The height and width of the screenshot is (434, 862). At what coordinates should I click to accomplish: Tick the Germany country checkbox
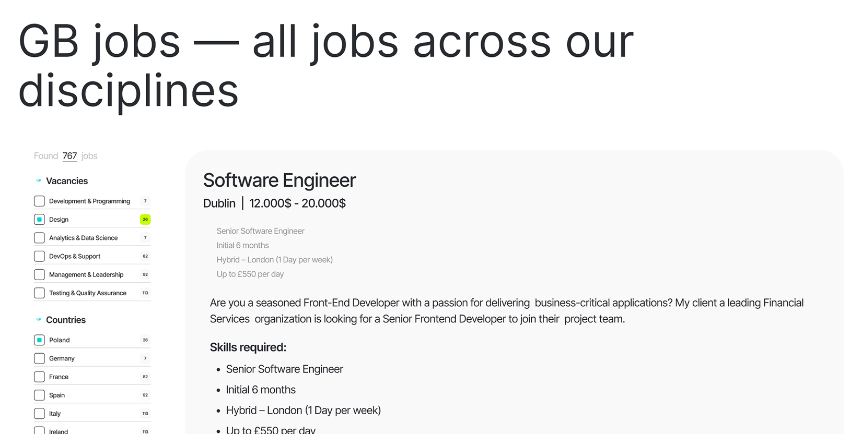pyautogui.click(x=39, y=358)
